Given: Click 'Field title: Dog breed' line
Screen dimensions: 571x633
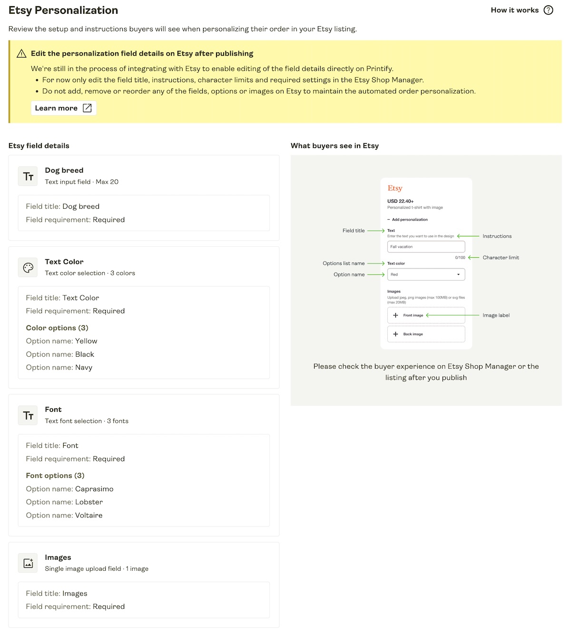Looking at the screenshot, I should point(63,206).
